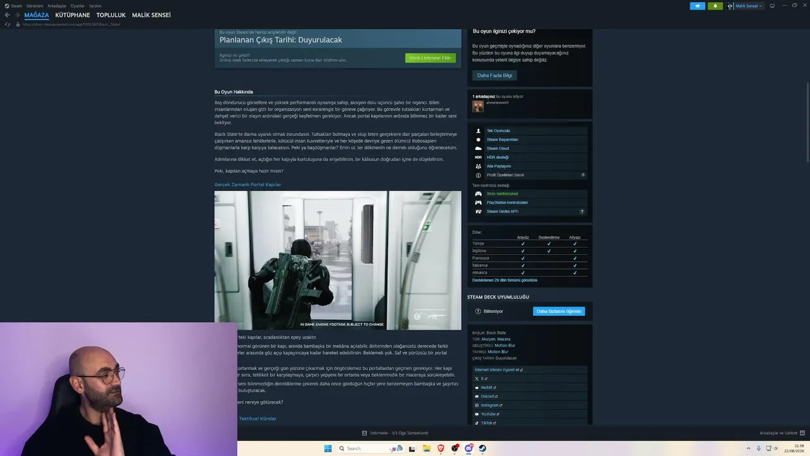
Task: Go back with the Steam back arrow
Action: click(7, 15)
